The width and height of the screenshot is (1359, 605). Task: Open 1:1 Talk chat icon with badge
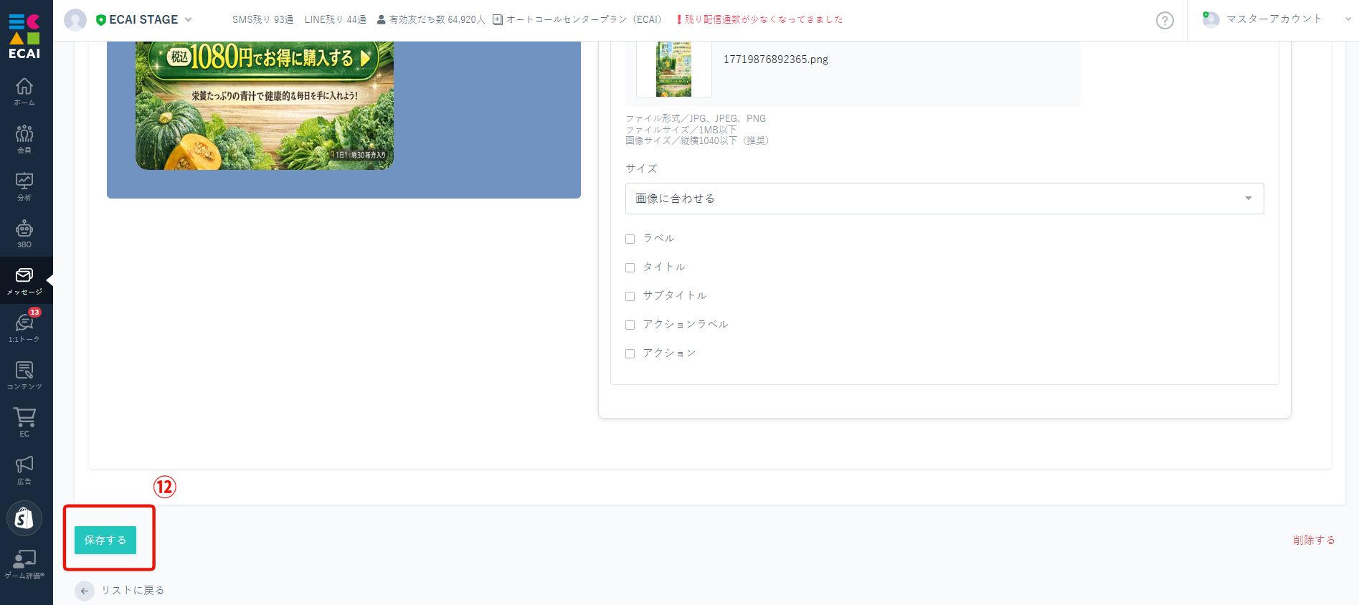[x=24, y=327]
